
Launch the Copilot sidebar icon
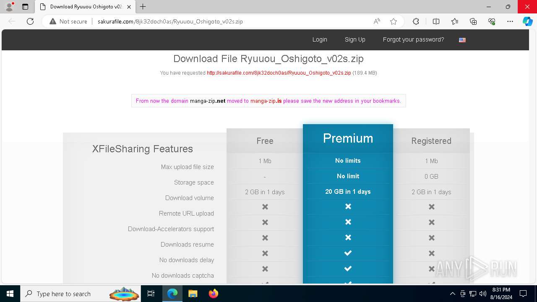(x=527, y=21)
